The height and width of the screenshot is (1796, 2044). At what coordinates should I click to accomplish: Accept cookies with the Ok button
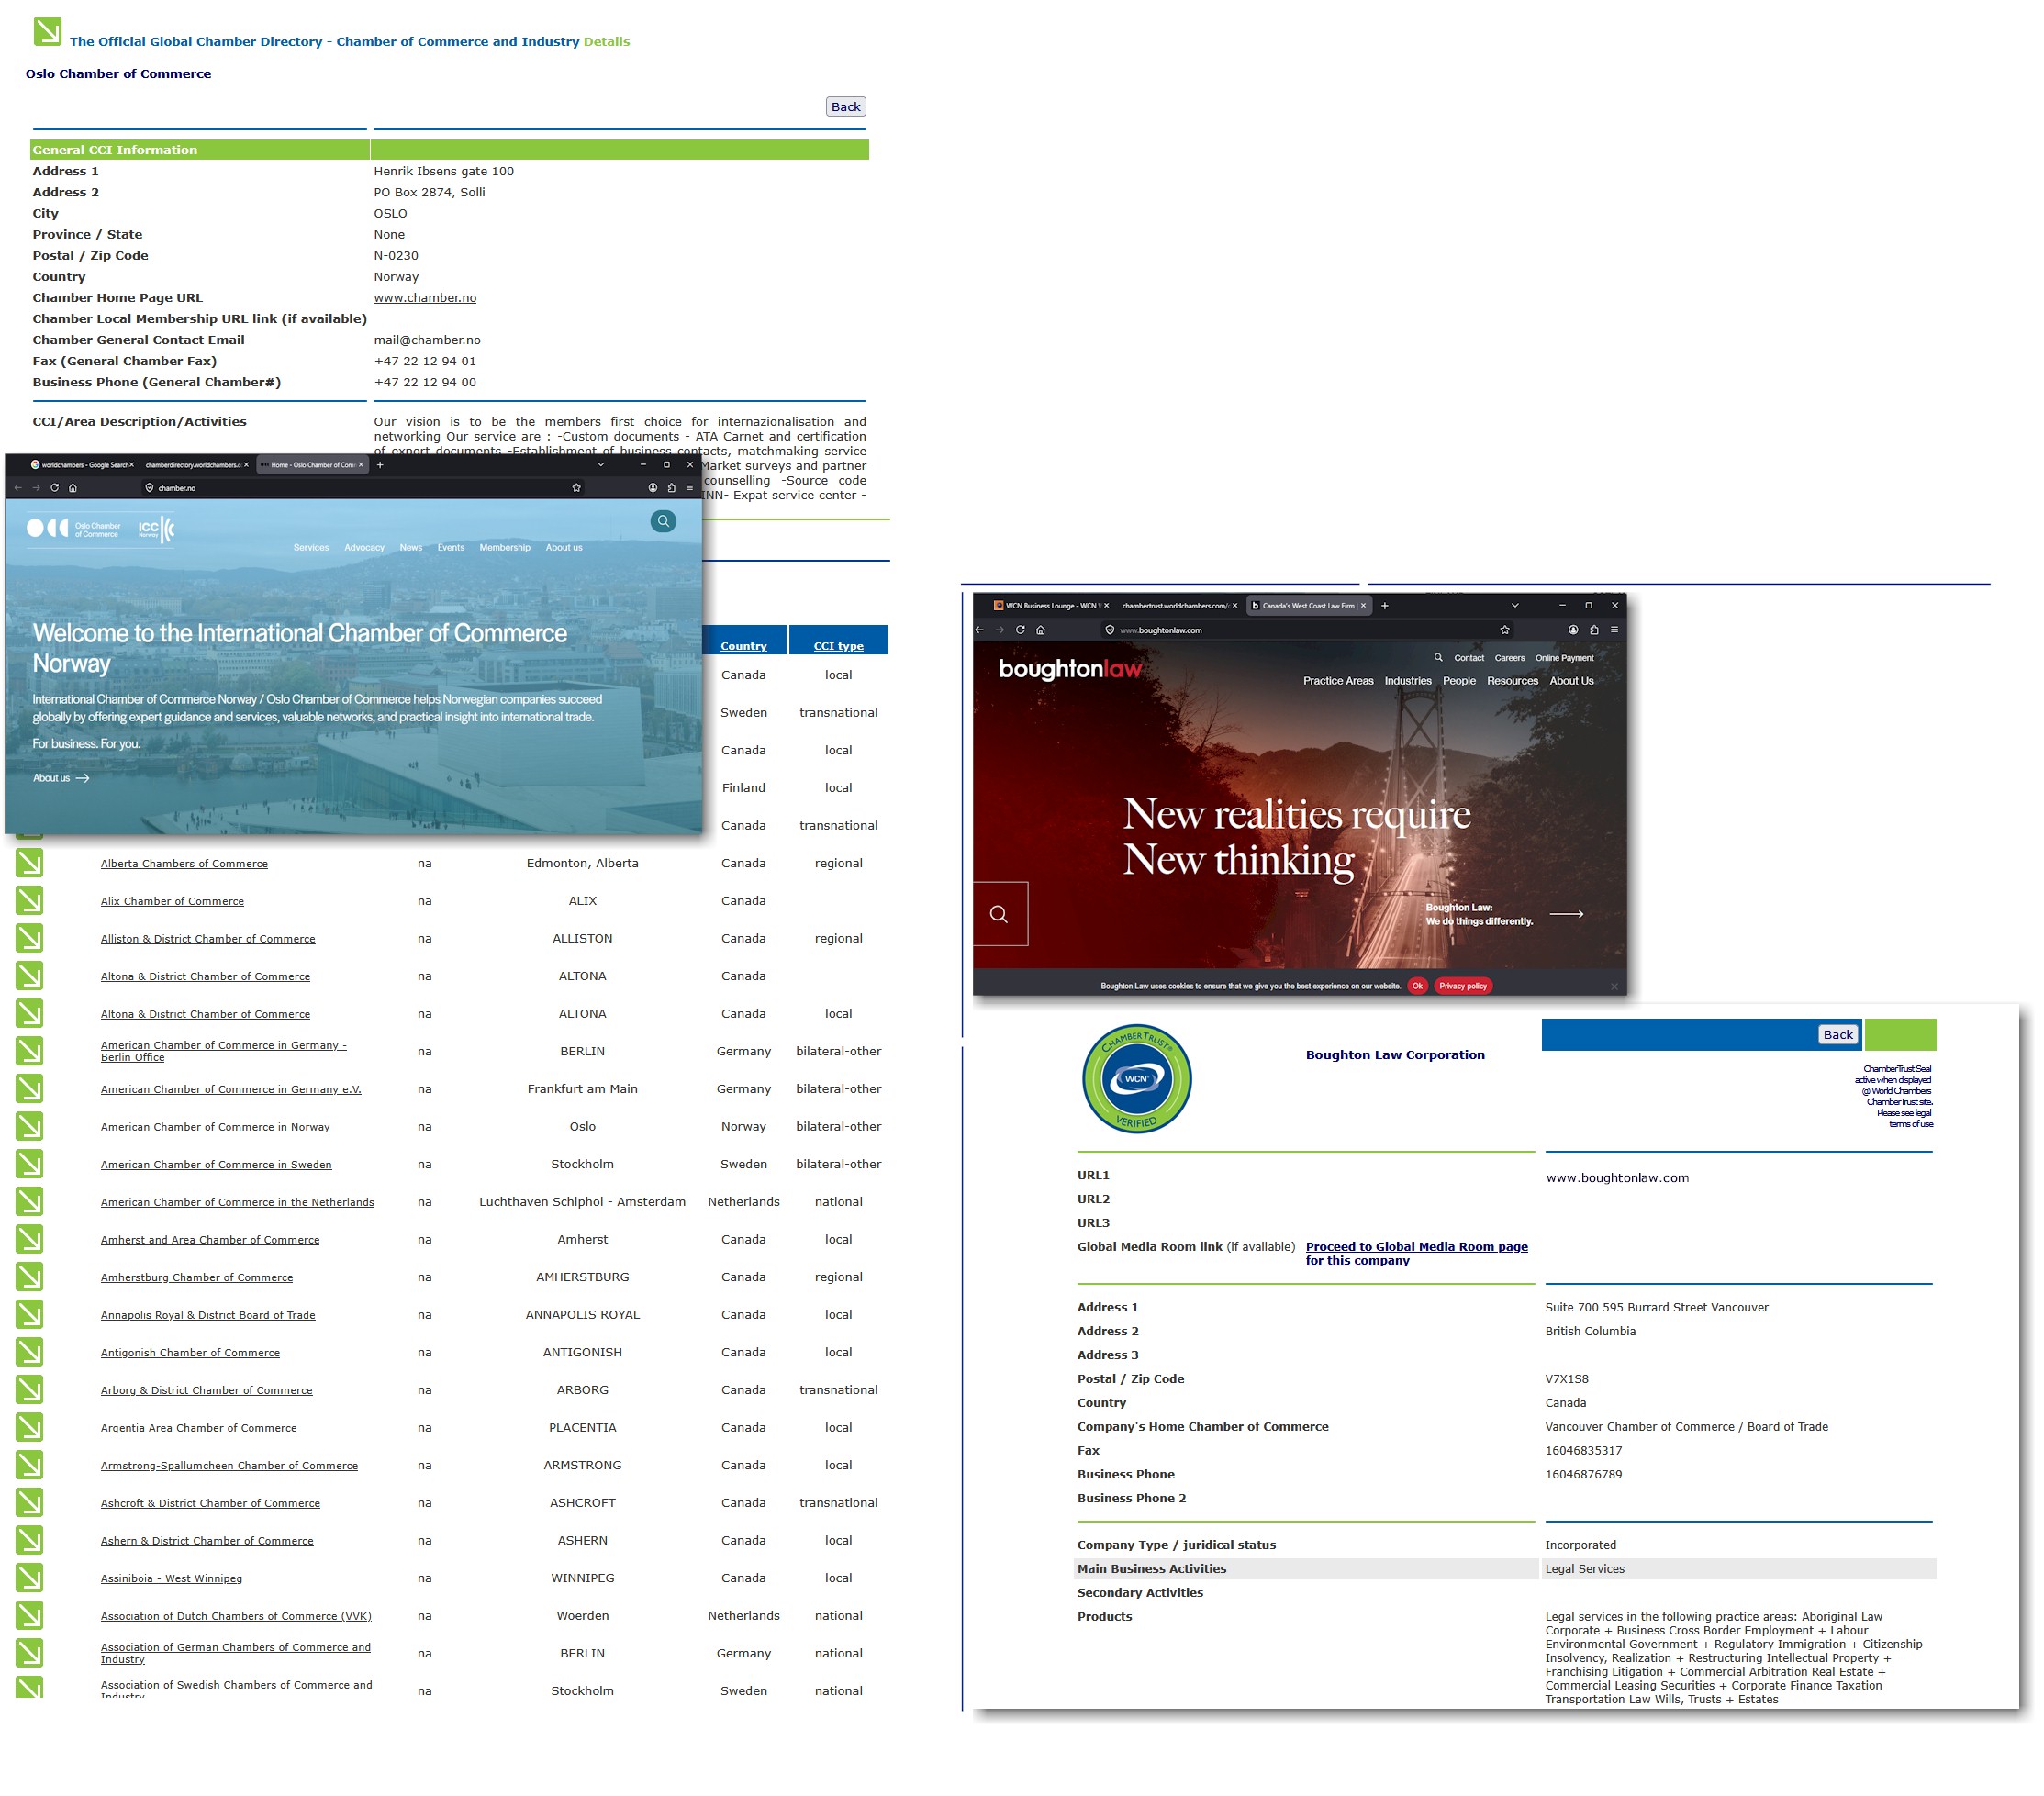tap(1417, 986)
